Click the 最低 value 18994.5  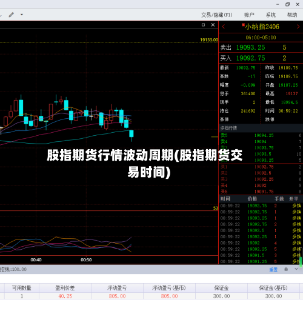[x=289, y=102]
